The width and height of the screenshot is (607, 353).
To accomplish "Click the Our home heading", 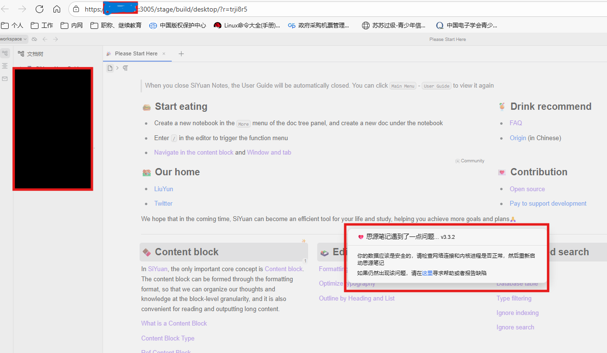I will coord(177,172).
